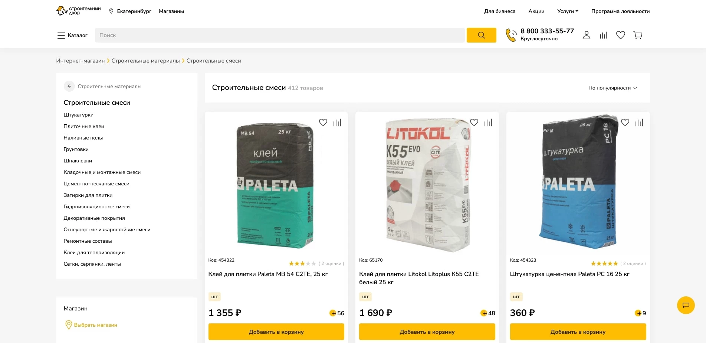Image resolution: width=706 pixels, height=343 pixels.
Task: Click the location pin near Екатеринбург
Action: tap(111, 11)
